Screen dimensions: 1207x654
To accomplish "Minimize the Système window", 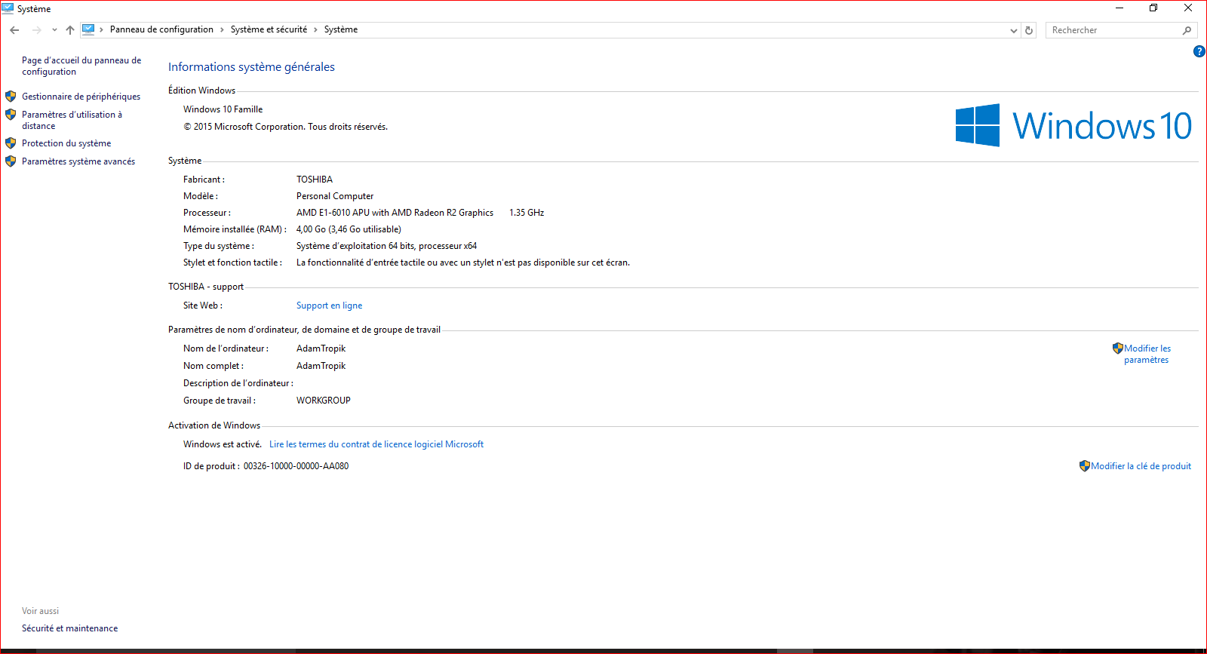I will [x=1119, y=8].
